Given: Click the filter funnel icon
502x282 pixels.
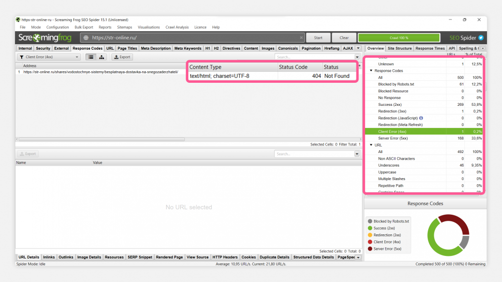Looking at the screenshot, I should pyautogui.click(x=22, y=57).
